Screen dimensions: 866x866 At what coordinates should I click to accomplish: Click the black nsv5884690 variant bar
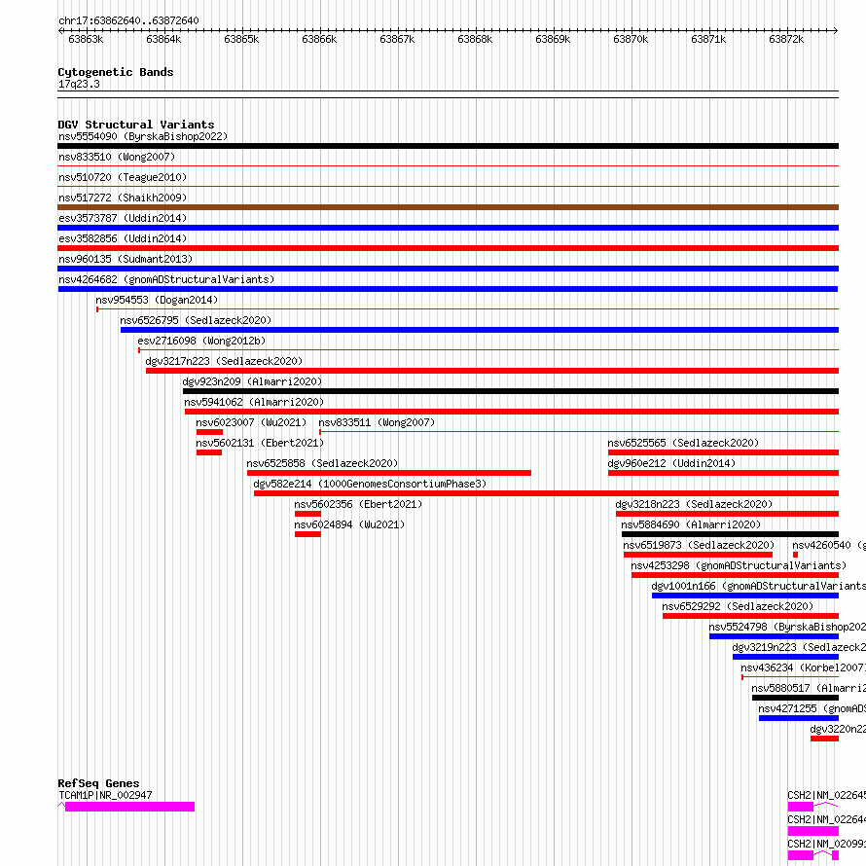(730, 534)
